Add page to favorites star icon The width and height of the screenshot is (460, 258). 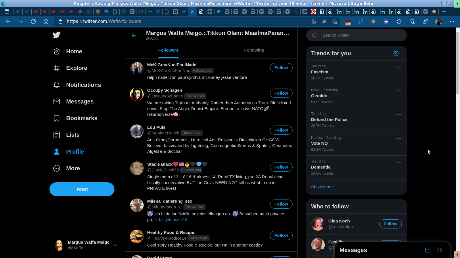(334, 21)
